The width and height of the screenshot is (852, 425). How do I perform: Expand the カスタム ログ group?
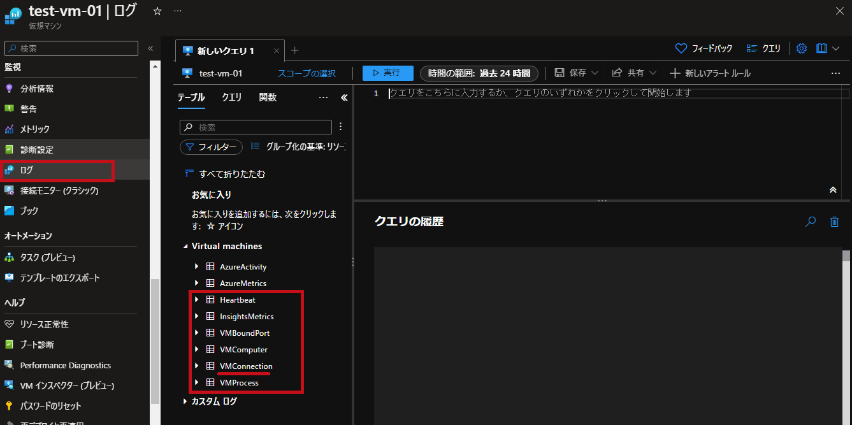185,401
